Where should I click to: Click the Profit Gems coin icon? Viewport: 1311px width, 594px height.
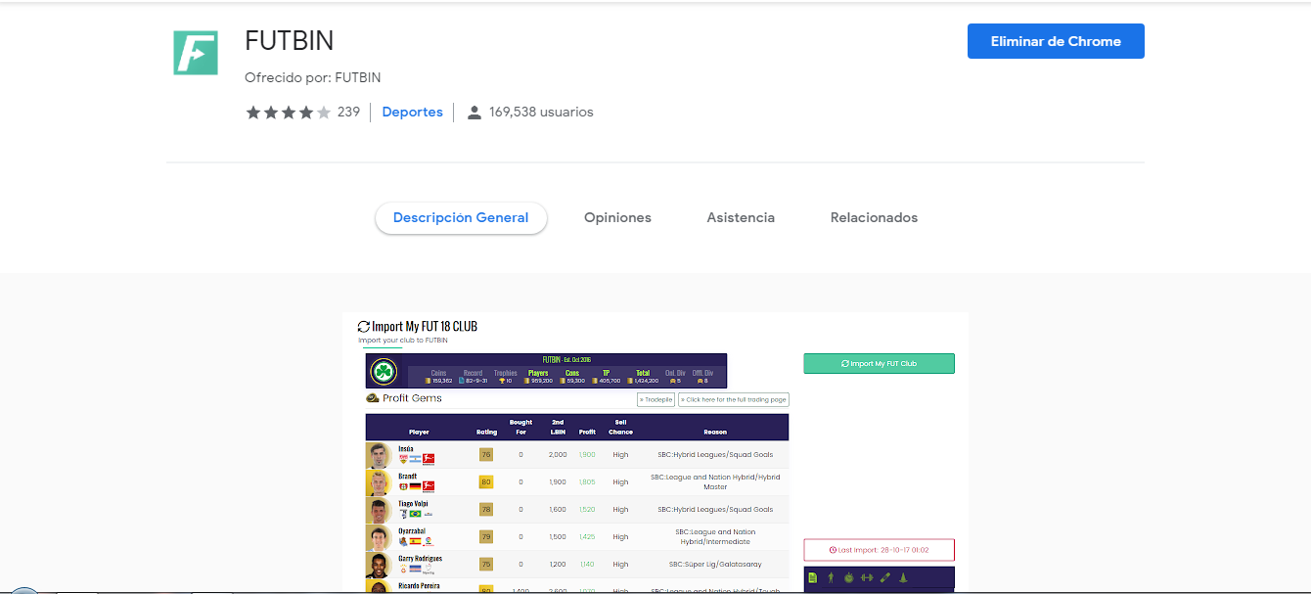point(372,398)
